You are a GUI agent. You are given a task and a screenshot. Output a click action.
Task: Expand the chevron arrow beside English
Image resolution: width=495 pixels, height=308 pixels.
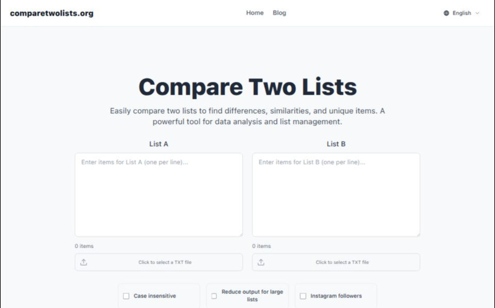click(x=477, y=13)
